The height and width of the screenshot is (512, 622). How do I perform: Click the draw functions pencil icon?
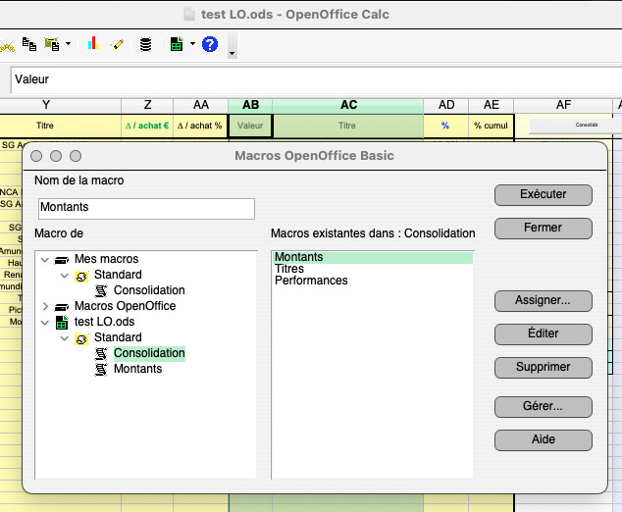pos(117,44)
